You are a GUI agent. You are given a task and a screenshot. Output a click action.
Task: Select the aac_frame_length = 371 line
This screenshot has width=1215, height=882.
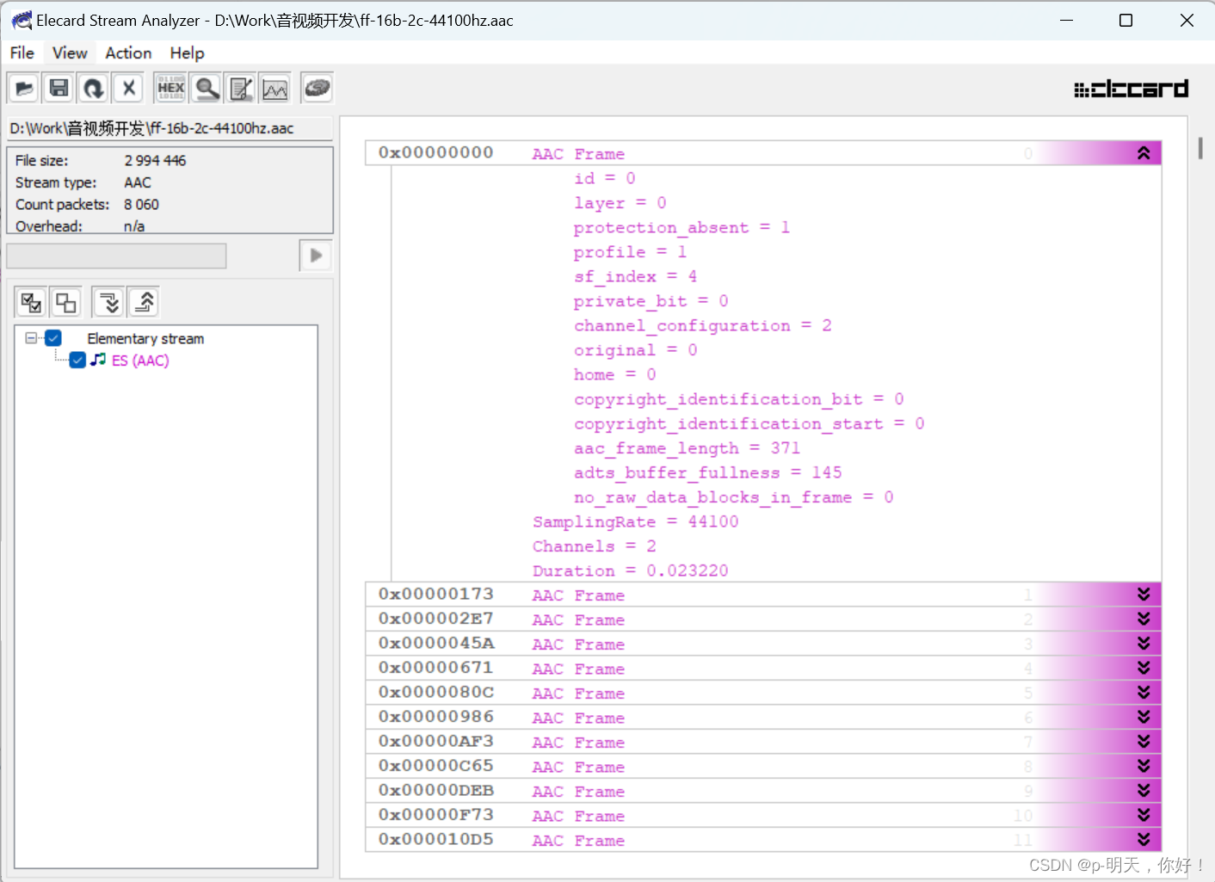[687, 448]
